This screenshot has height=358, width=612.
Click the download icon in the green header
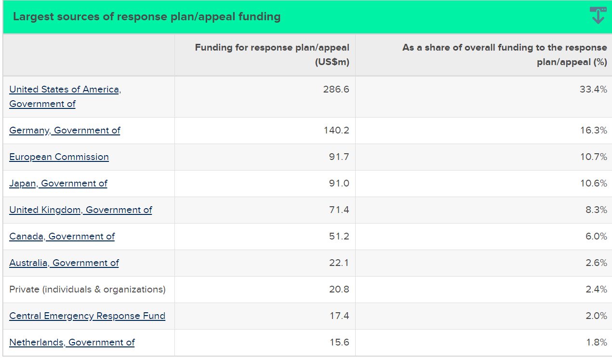[598, 16]
